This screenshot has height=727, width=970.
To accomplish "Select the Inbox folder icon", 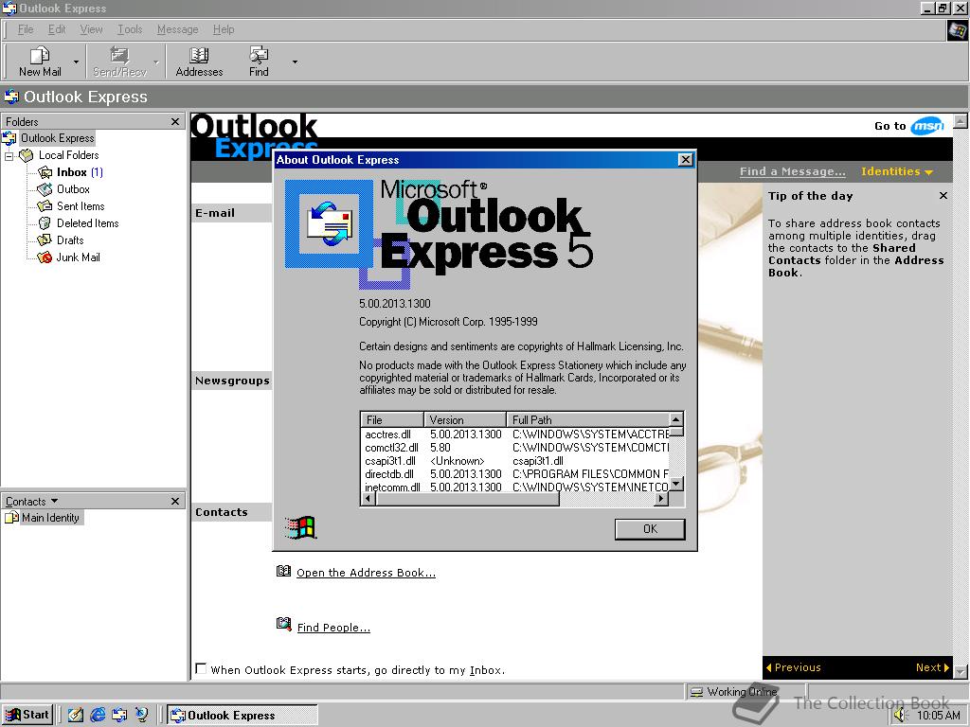I will 45,172.
